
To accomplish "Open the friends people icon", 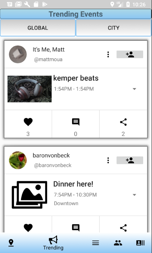I will pyautogui.click(x=118, y=243).
